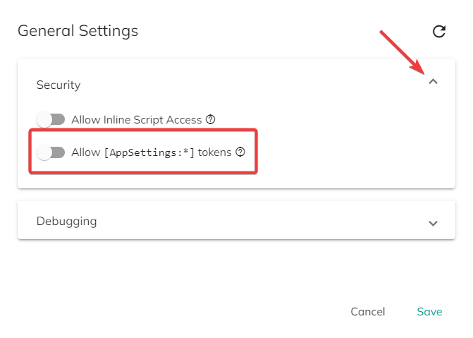Click the white knob of AppSettings tokens switch

44,152
